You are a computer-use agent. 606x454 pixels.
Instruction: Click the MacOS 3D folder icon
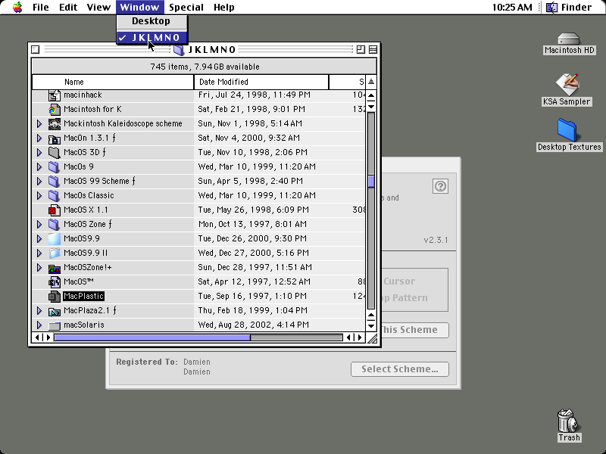(55, 153)
